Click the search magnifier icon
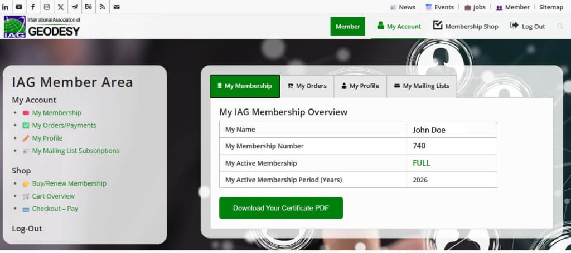 (560, 26)
